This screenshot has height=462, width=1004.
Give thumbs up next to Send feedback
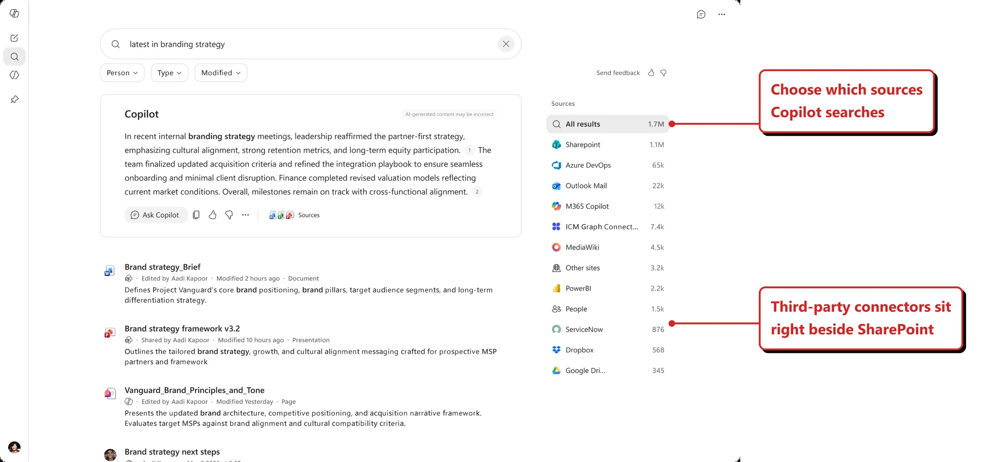[651, 73]
